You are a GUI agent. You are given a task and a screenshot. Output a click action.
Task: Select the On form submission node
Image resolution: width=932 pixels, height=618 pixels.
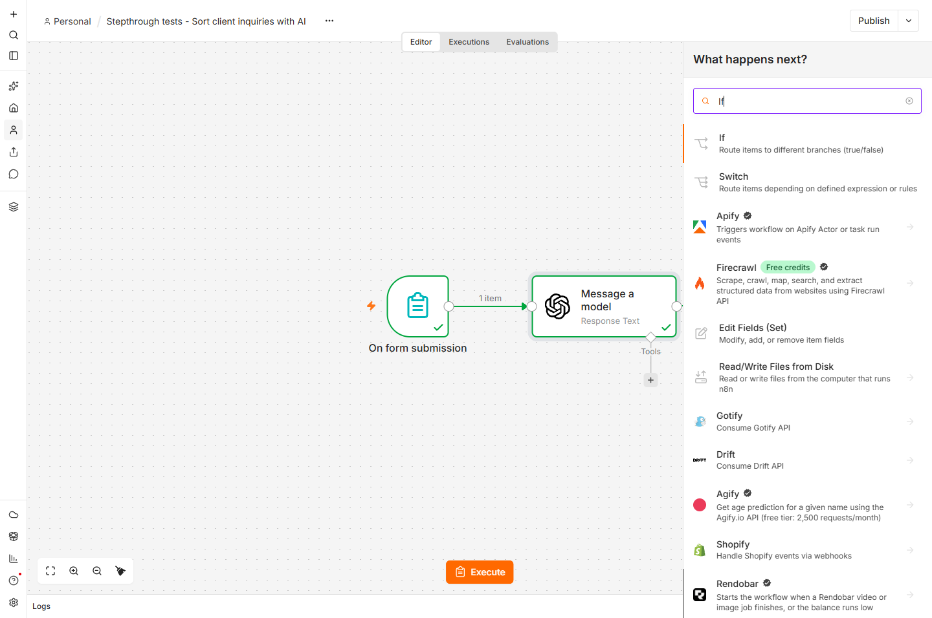pyautogui.click(x=417, y=306)
